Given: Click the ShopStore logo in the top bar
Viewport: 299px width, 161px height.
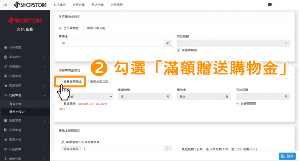Looking at the screenshot, I should click(30, 5).
